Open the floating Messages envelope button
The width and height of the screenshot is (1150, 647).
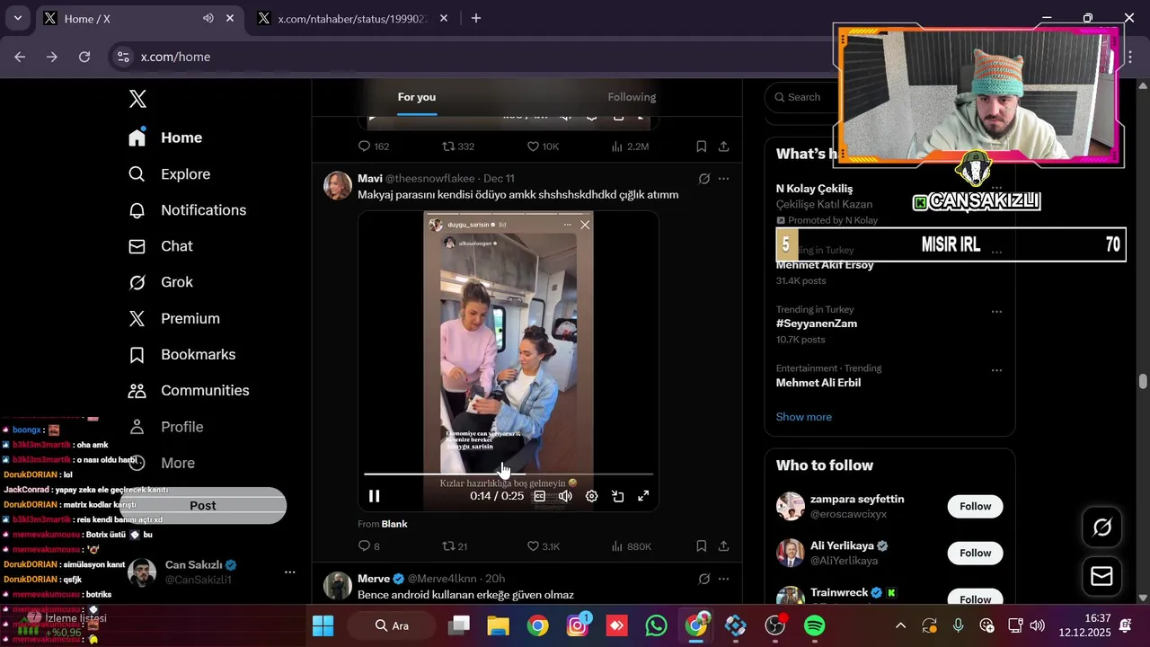coord(1101,576)
